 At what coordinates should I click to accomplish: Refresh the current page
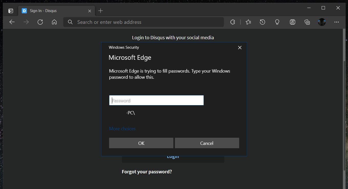pyautogui.click(x=40, y=22)
